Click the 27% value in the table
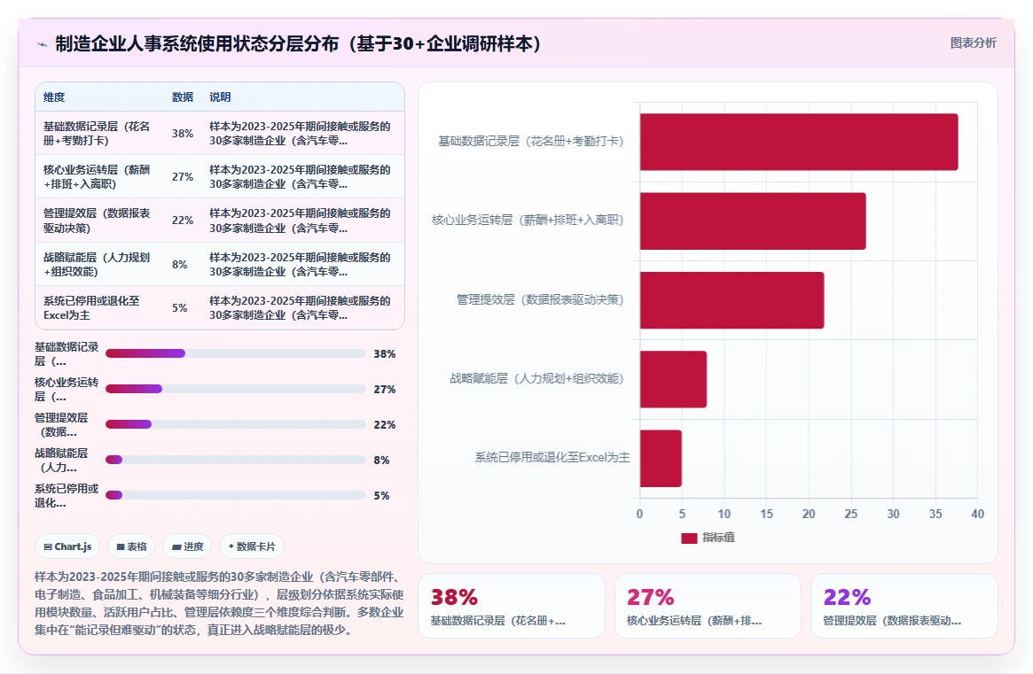Image resolution: width=1033 pixels, height=674 pixels. tap(183, 176)
